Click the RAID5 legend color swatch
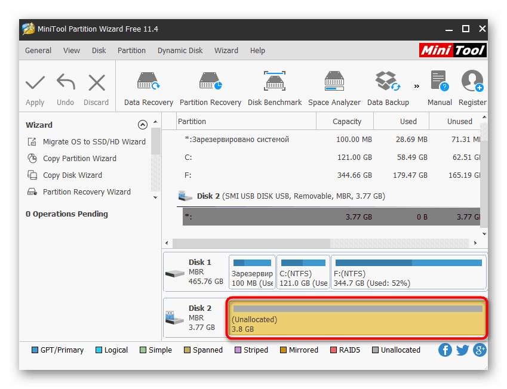Image resolution: width=507 pixels, height=389 pixels. (x=333, y=350)
